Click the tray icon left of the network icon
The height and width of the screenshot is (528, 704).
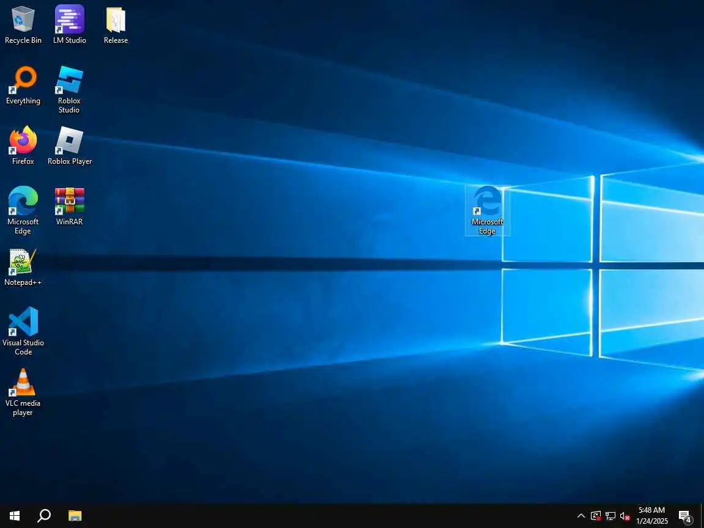596,516
